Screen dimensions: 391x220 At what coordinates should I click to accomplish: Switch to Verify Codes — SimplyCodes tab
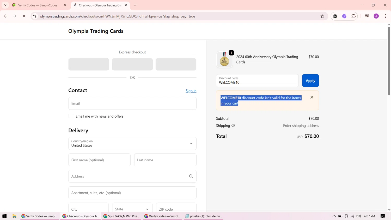39,5
